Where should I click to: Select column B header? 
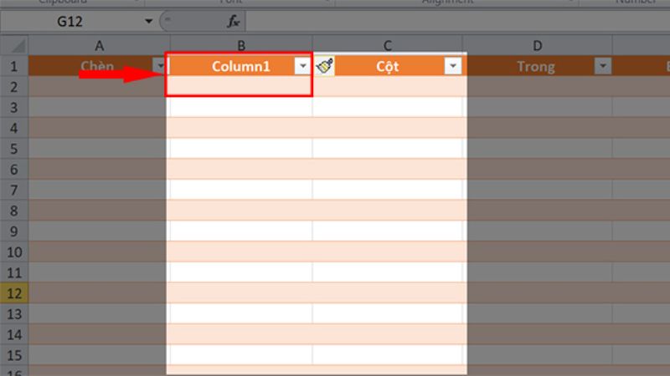pos(241,45)
